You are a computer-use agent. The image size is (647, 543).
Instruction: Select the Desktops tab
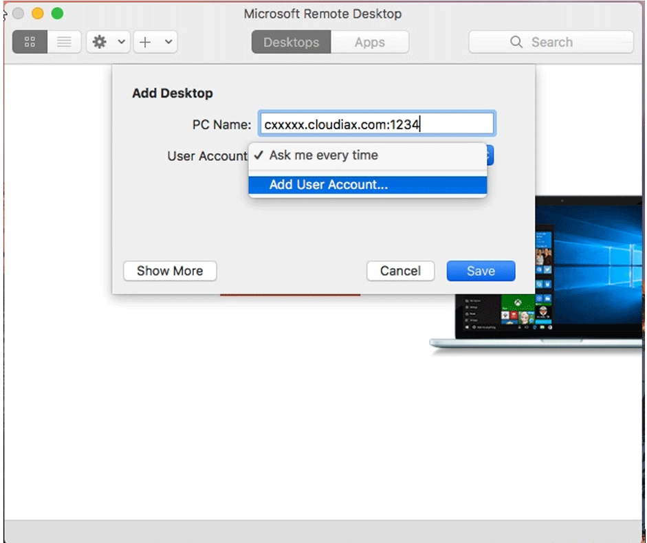pos(291,42)
